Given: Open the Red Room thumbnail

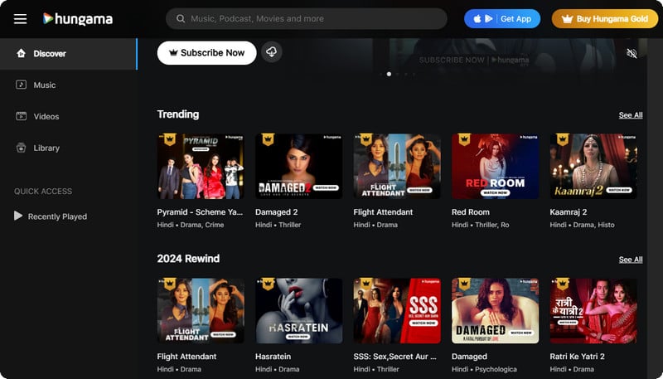Looking at the screenshot, I should (x=495, y=166).
